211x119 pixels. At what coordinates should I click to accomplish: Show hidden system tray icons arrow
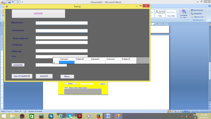click(182, 116)
